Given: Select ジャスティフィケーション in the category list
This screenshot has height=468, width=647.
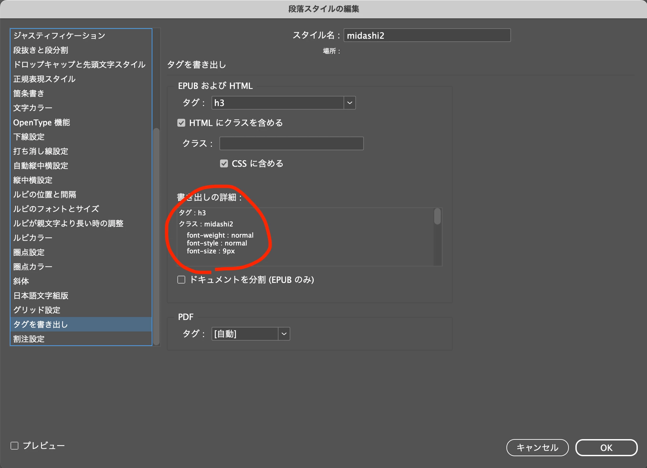Looking at the screenshot, I should (59, 35).
